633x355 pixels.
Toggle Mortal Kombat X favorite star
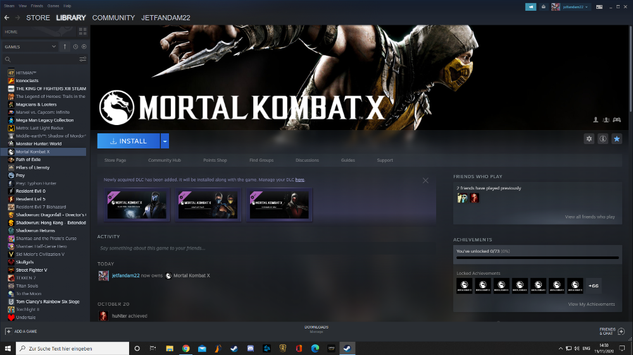617,139
